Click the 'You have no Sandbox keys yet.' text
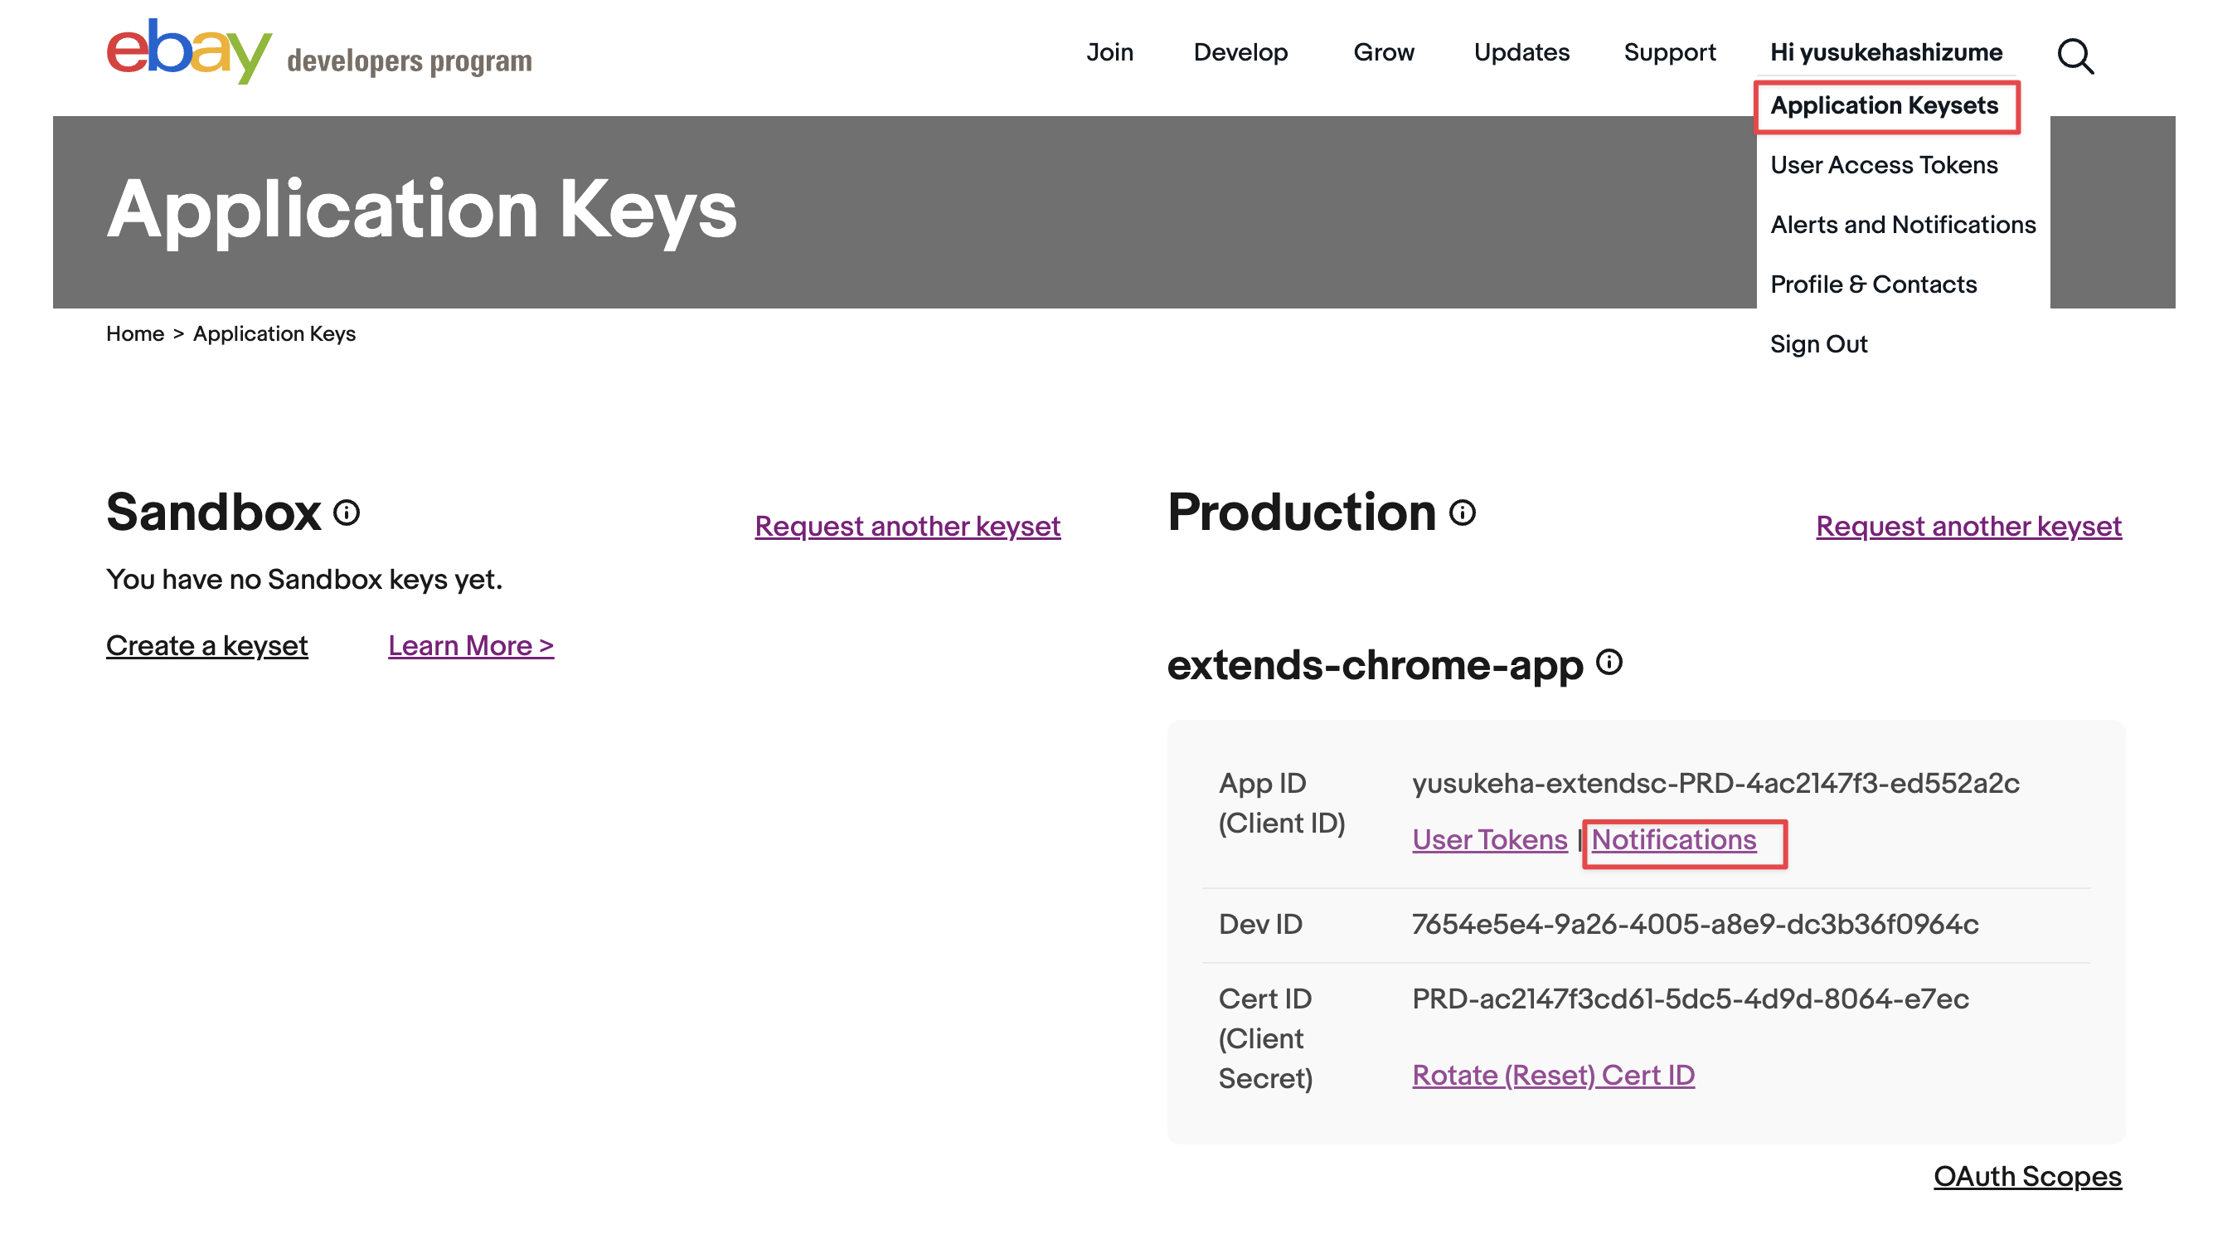2237x1244 pixels. 304,580
